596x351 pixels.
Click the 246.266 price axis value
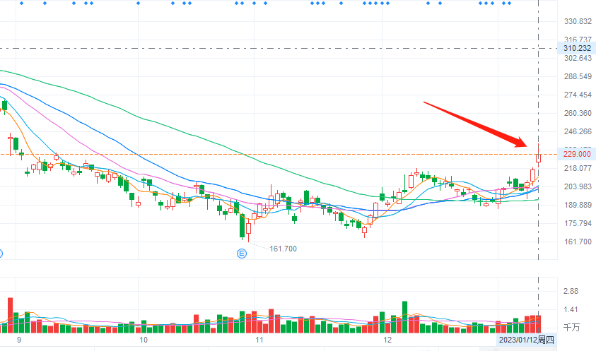click(578, 131)
